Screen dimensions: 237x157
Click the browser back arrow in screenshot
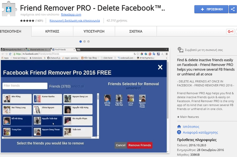[3, 54]
